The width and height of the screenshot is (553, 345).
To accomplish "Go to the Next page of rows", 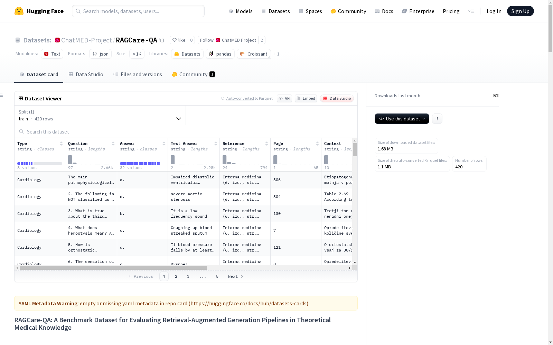I will click(x=236, y=276).
